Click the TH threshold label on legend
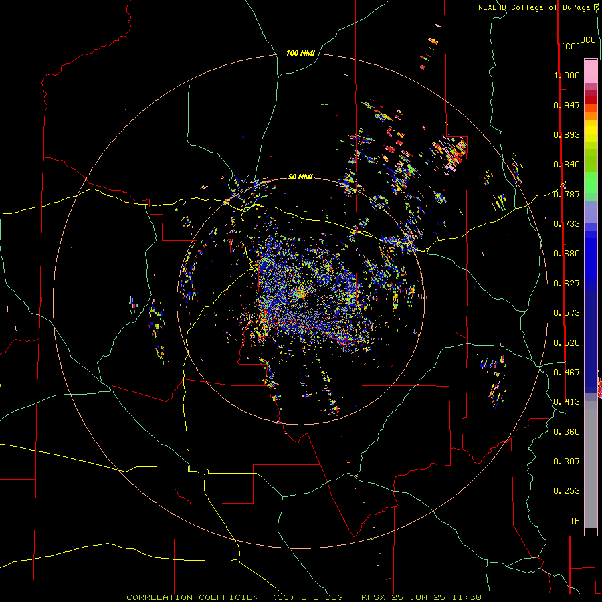Screen dimensions: 602x602 point(575,521)
